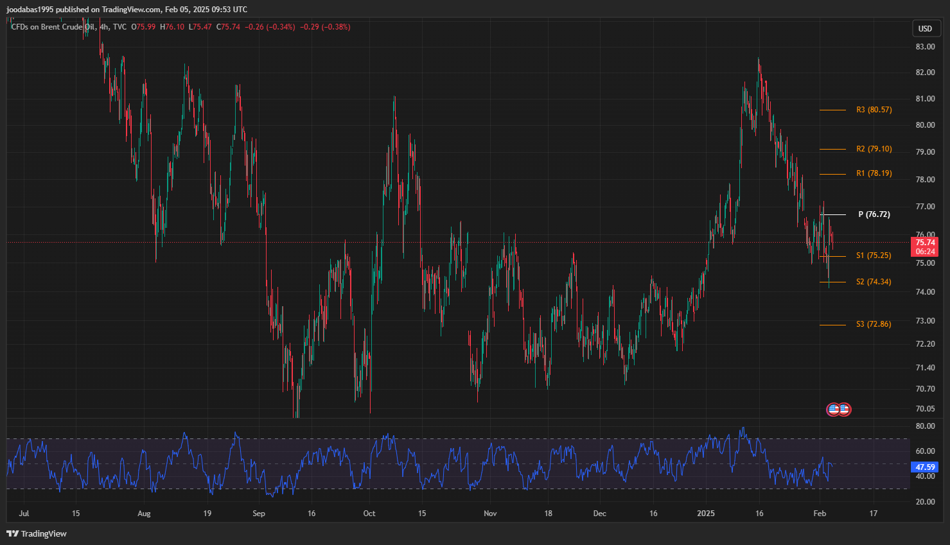Click the 81.00 price axis label
The height and width of the screenshot is (545, 950).
point(925,99)
